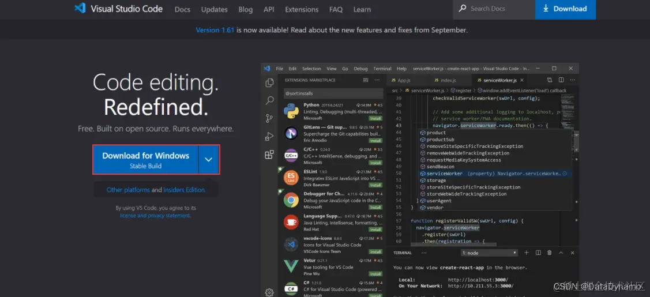
Task: Open FAQ in site navigation
Action: (336, 9)
